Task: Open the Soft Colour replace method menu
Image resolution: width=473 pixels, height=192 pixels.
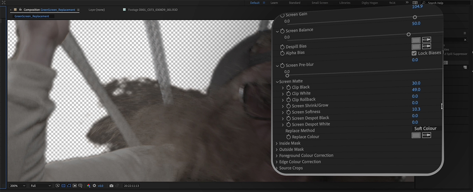Action: (425, 128)
